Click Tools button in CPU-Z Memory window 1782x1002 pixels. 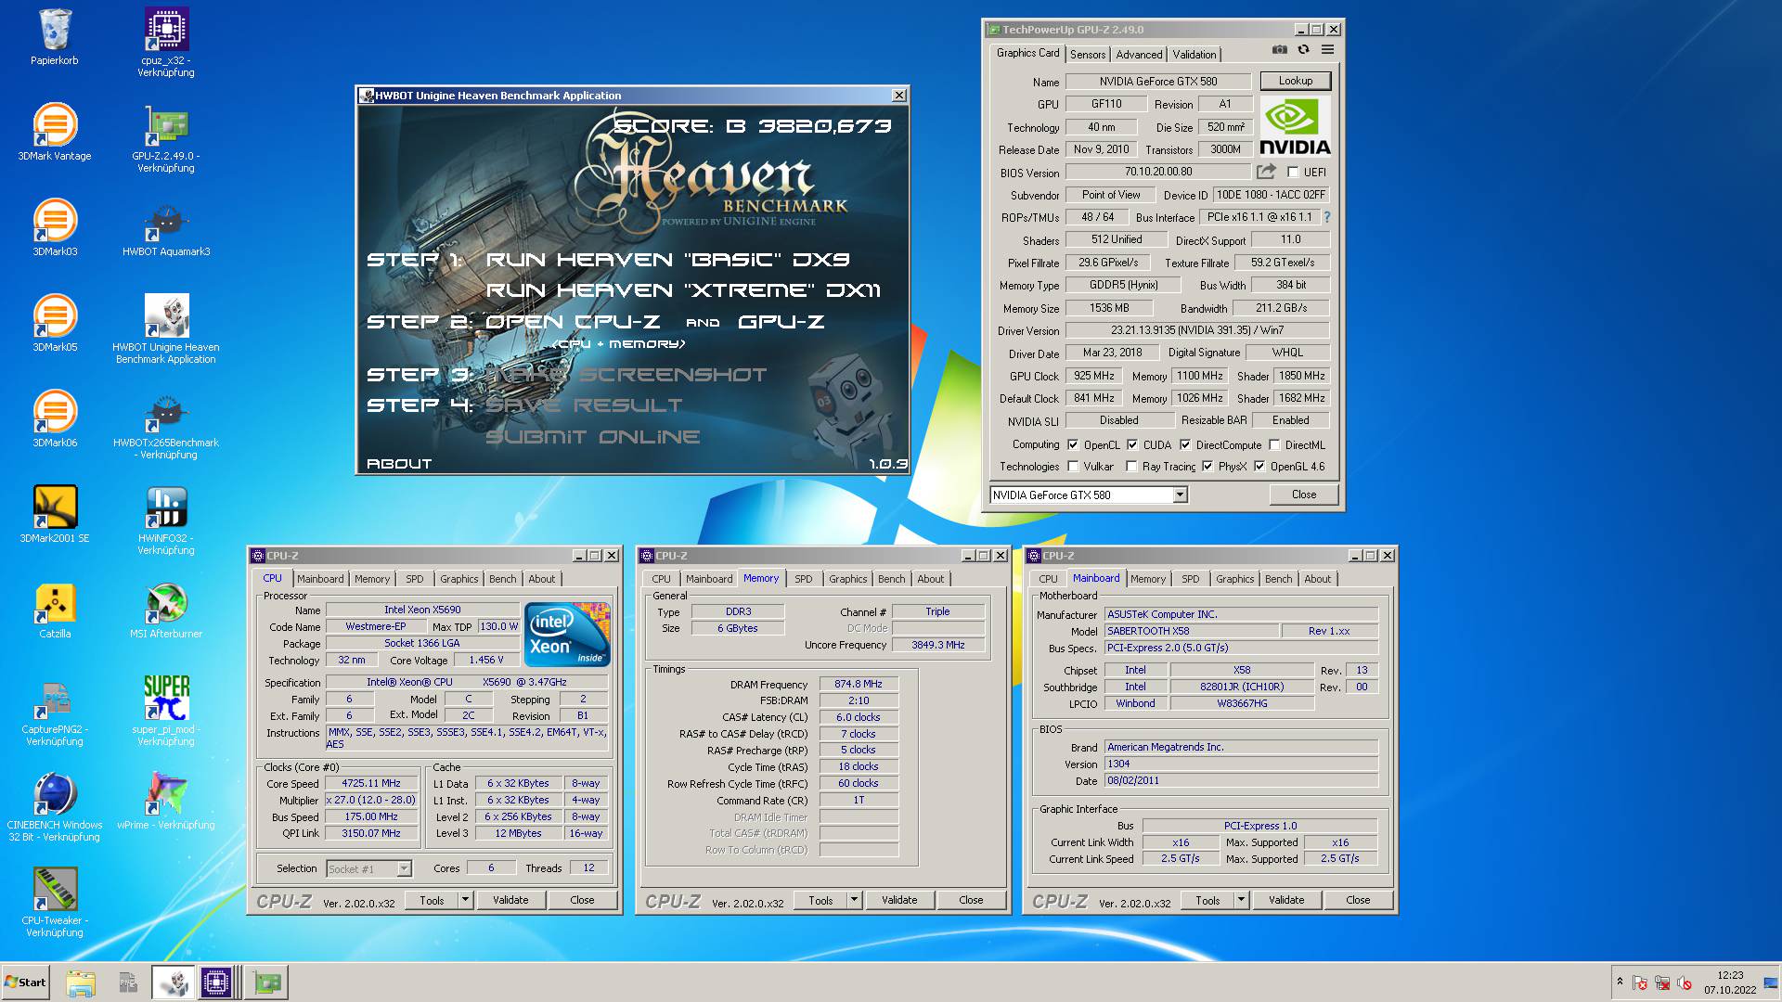pyautogui.click(x=820, y=900)
